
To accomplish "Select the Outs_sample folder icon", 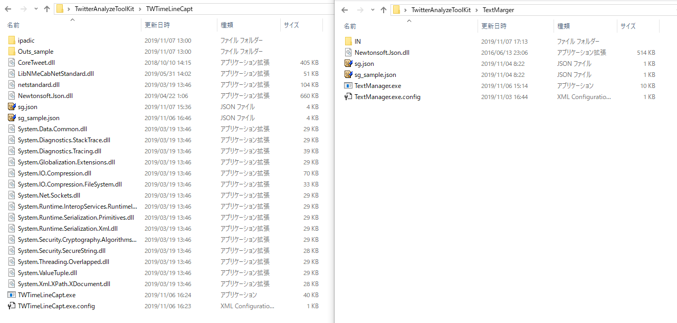I will [x=12, y=52].
